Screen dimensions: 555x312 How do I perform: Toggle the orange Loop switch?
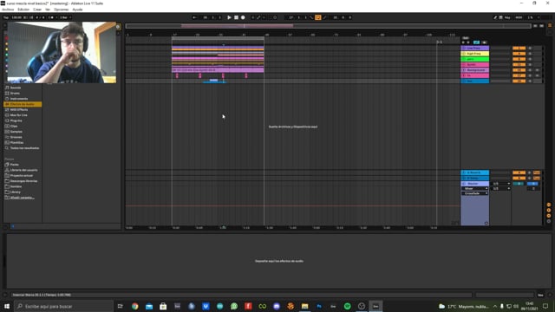pos(318,17)
